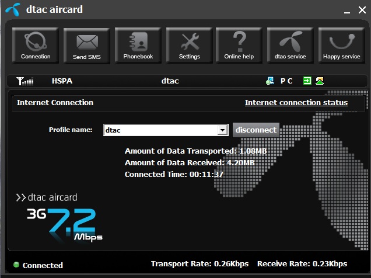Click the green Connected indicator dot
Screen dimensions: 371x278
tap(16, 265)
